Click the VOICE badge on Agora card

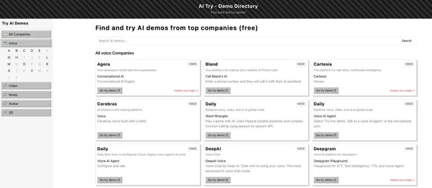pyautogui.click(x=193, y=64)
